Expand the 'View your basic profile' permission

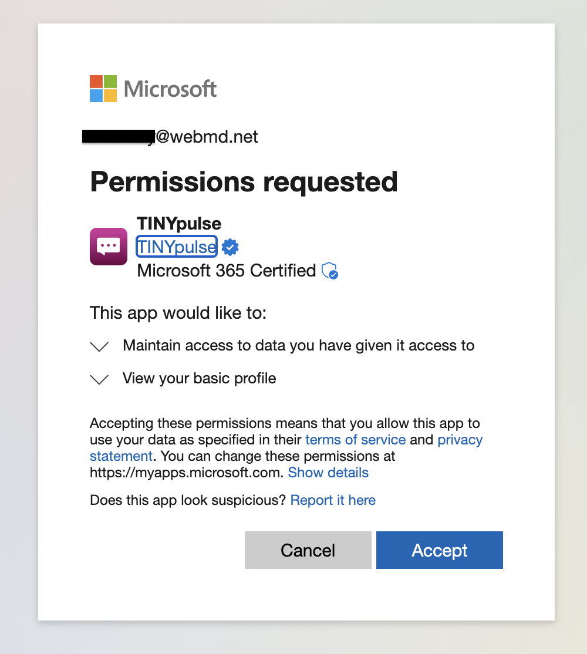pyautogui.click(x=99, y=379)
